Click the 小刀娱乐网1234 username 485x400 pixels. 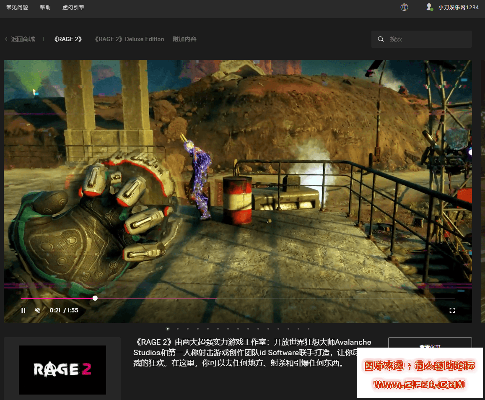pos(458,7)
